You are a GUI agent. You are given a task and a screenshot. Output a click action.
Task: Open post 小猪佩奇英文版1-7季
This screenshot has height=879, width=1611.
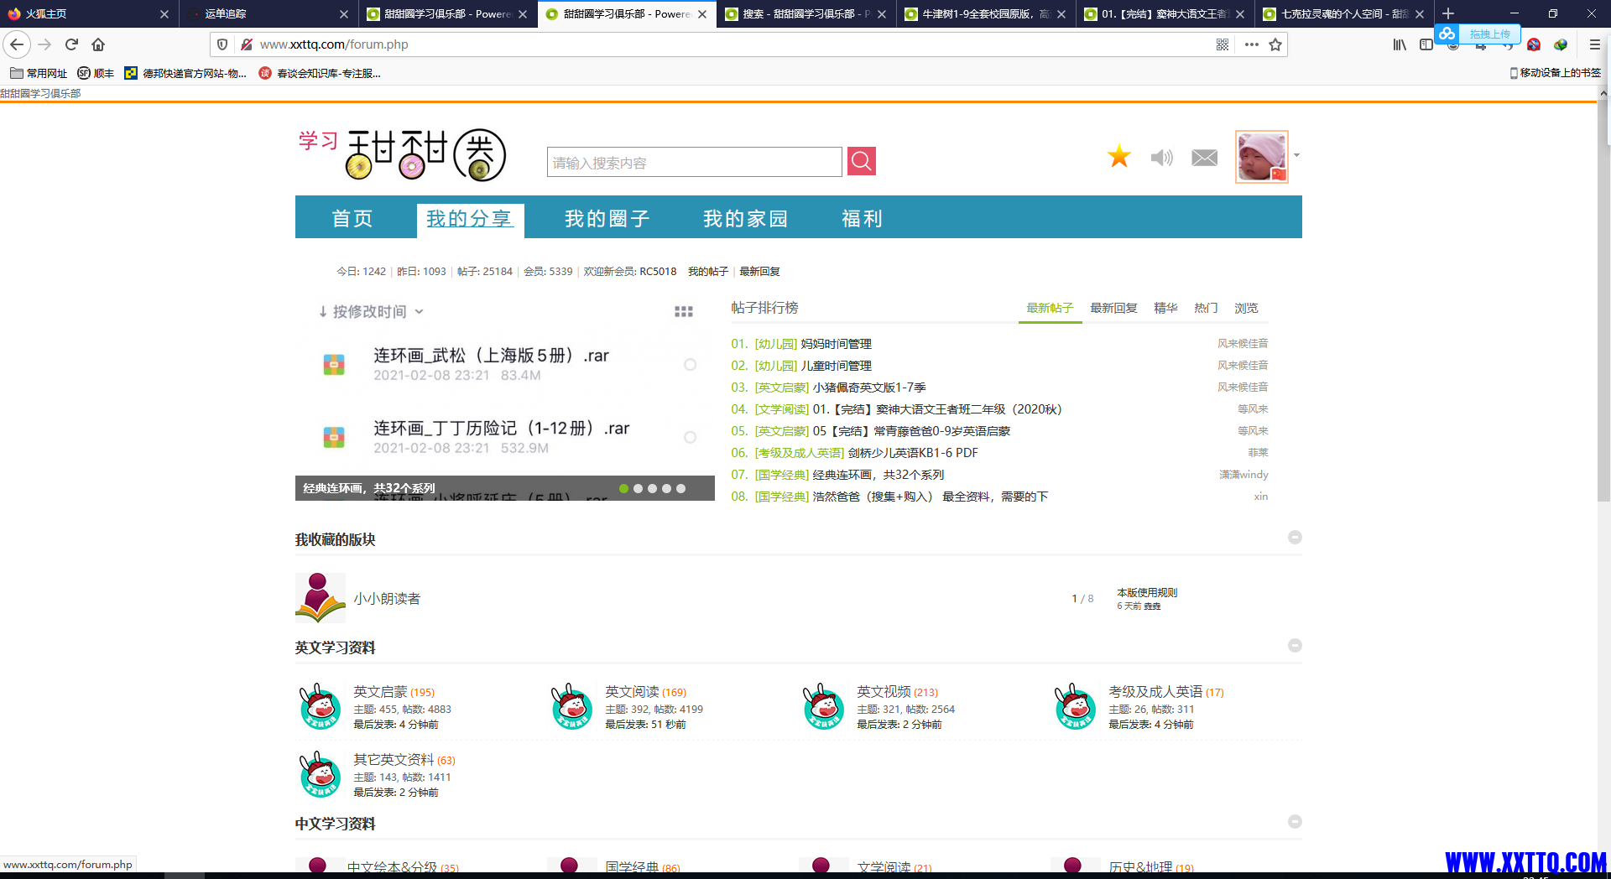point(869,387)
